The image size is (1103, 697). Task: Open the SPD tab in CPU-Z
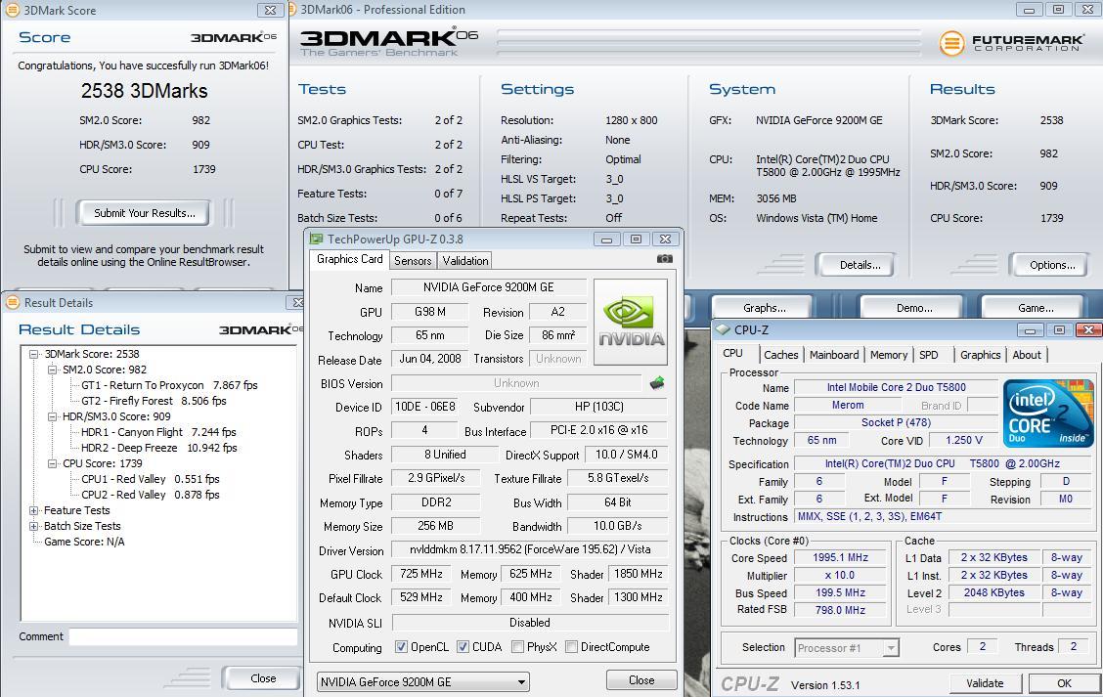click(x=929, y=355)
